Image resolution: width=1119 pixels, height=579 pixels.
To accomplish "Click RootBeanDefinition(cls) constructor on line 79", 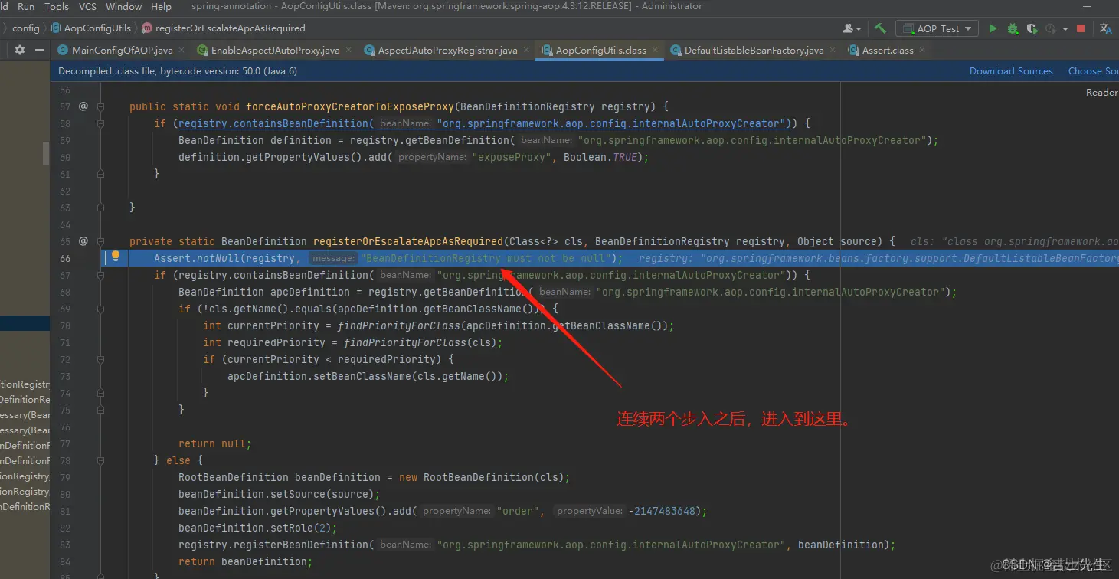I will coord(493,477).
